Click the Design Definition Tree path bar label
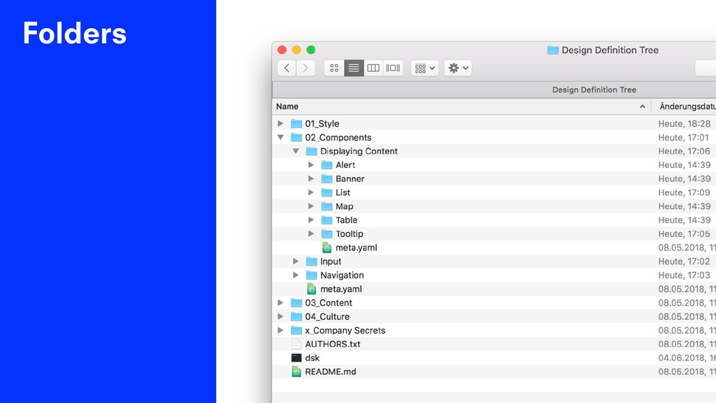The height and width of the screenshot is (403, 716). [x=594, y=90]
